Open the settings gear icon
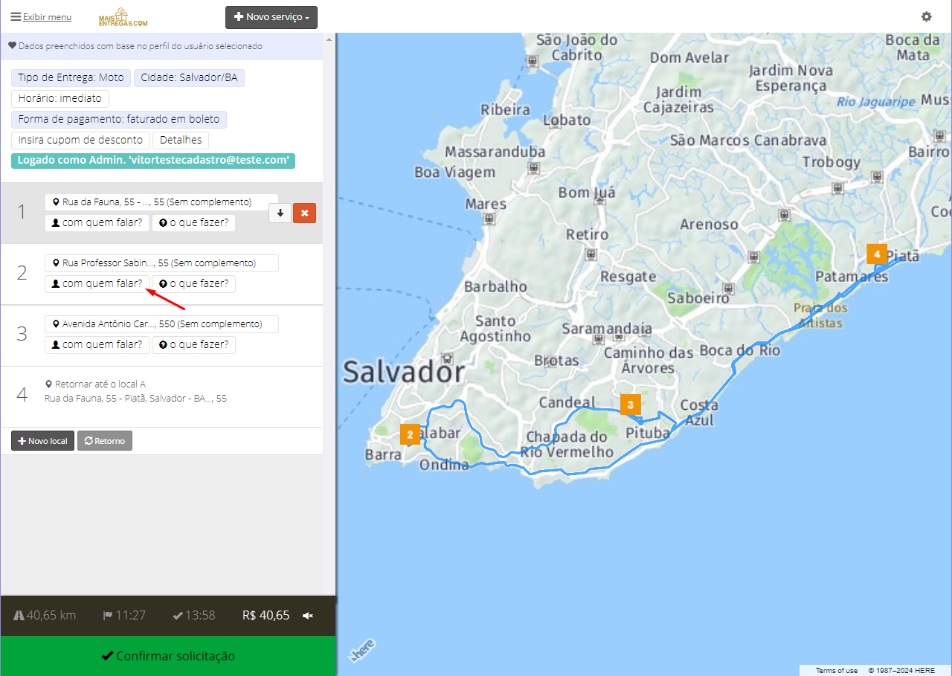Viewport: 952px width, 676px height. pyautogui.click(x=926, y=16)
